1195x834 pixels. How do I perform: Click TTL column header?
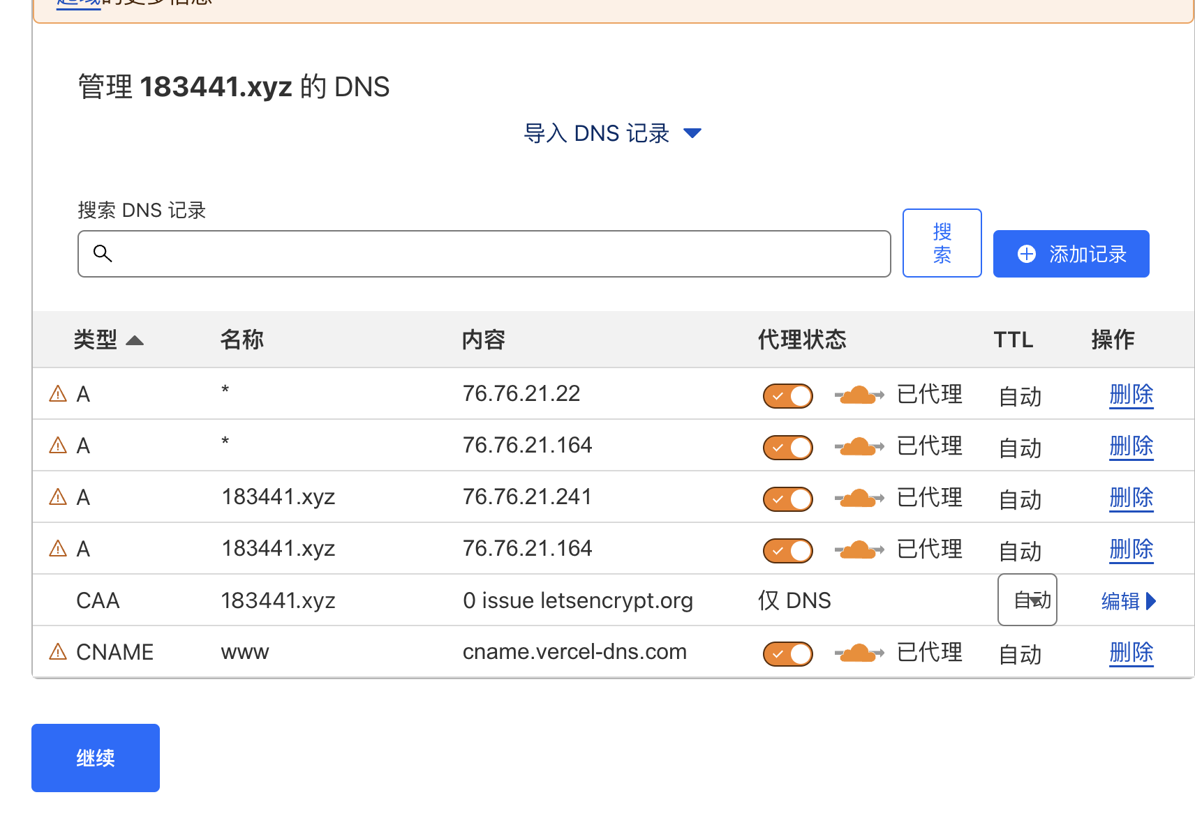click(x=1014, y=340)
